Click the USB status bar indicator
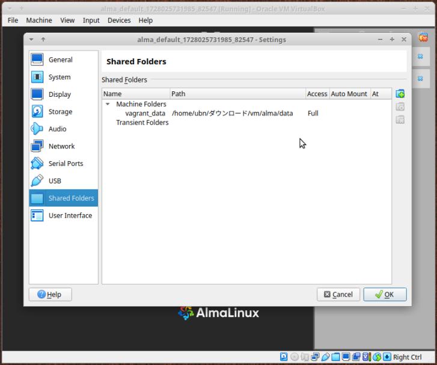The height and width of the screenshot is (365, 437). pos(325,357)
